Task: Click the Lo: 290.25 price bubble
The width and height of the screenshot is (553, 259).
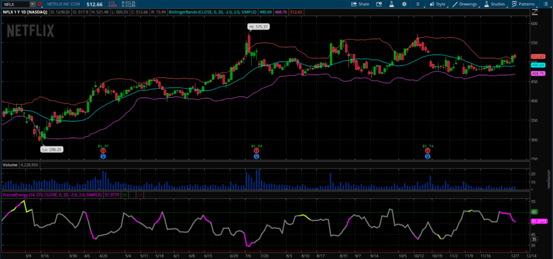Action: coord(52,149)
